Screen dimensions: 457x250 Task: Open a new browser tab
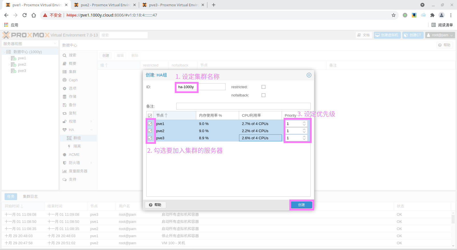pos(214,5)
